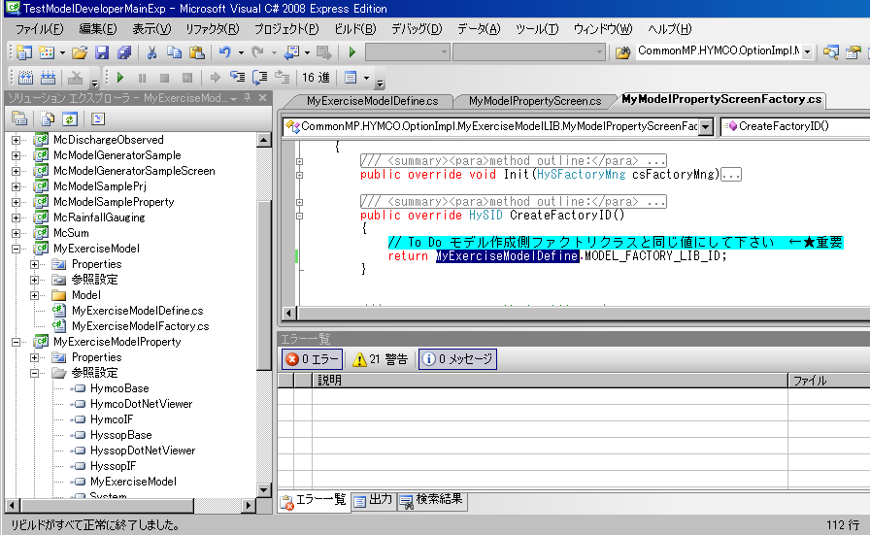Collapse the MyExerciseModel project node
870x535 pixels.
point(17,249)
